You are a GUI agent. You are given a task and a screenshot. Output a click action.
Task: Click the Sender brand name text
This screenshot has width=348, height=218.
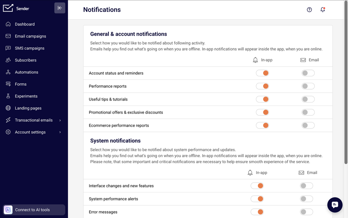point(23,9)
